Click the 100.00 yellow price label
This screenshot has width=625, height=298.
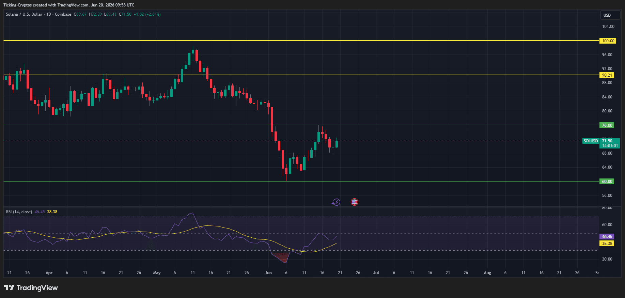click(608, 41)
